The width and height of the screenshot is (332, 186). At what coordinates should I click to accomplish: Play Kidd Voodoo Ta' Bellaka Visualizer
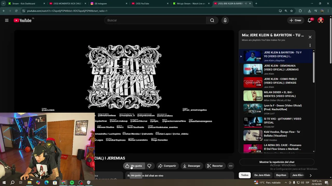pyautogui.click(x=276, y=136)
